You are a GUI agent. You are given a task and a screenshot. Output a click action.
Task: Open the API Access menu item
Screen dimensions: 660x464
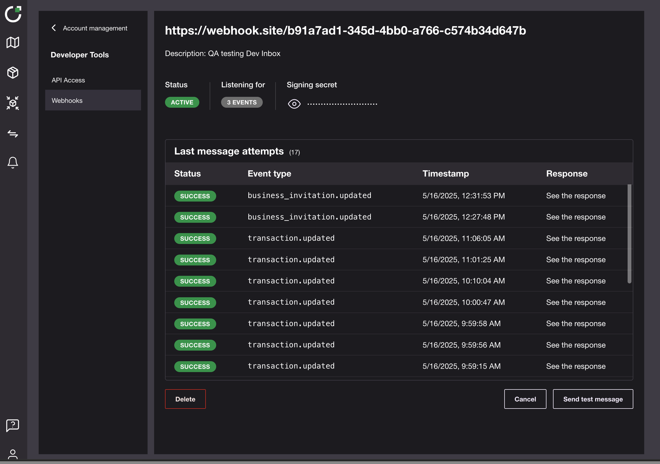[68, 80]
